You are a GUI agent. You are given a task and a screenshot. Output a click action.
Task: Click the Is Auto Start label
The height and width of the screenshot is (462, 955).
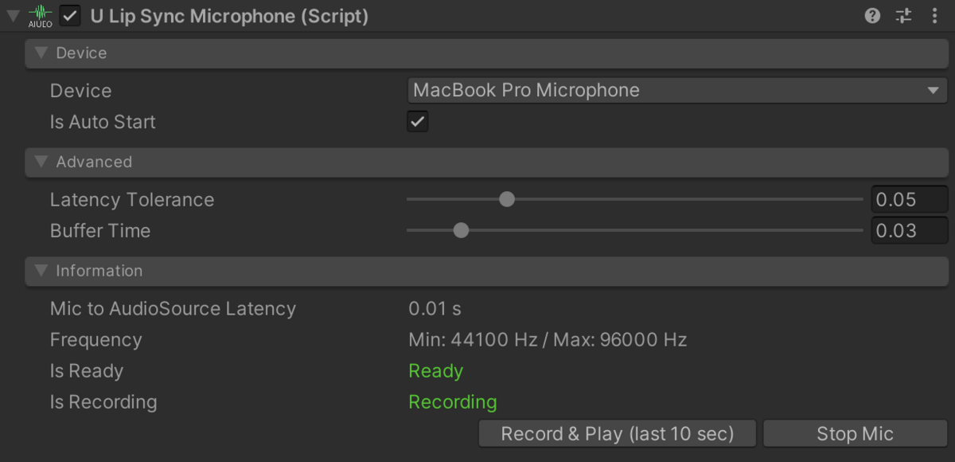103,122
